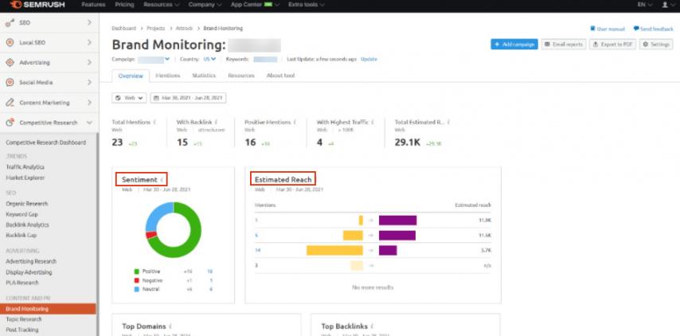Image resolution: width=680 pixels, height=336 pixels.
Task: Expand the Content Marketing section chevron
Action: click(x=89, y=103)
